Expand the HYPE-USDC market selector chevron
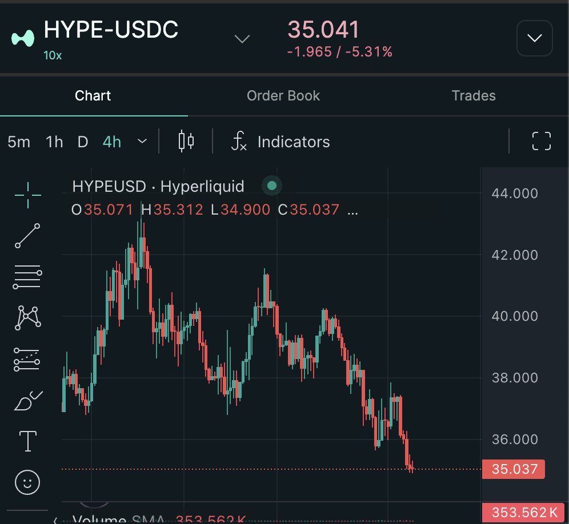 243,39
